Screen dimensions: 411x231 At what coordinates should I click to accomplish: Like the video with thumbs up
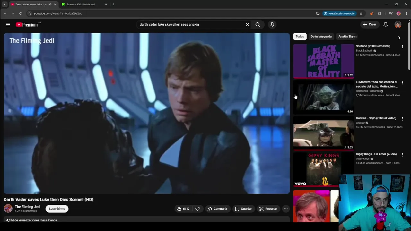click(183, 209)
